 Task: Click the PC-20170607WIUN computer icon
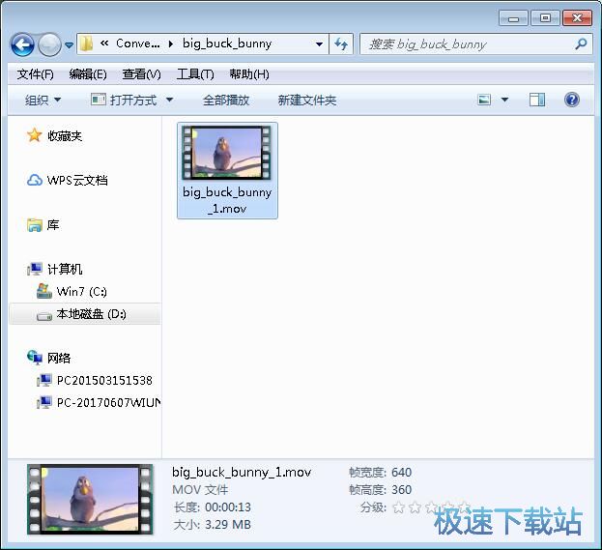pyautogui.click(x=44, y=402)
